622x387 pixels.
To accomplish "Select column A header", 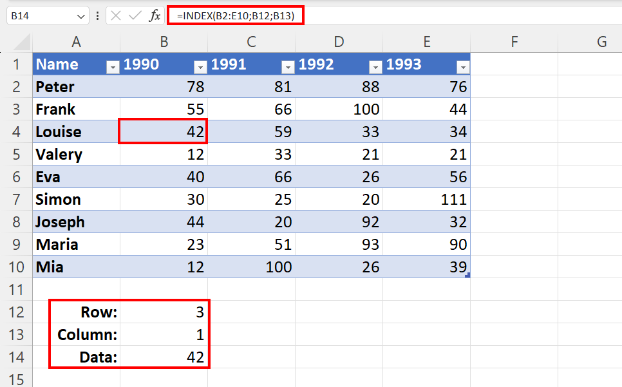I will click(76, 42).
